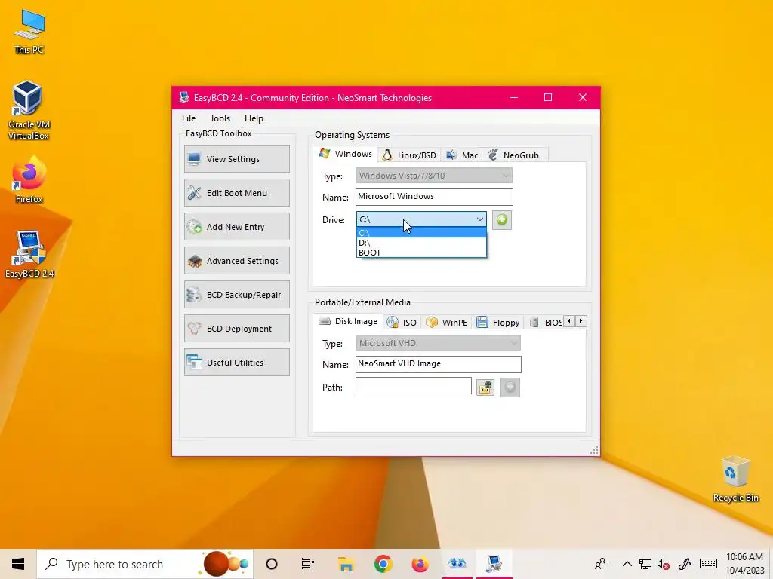Open Advanced Settings page
This screenshot has width=773, height=579.
click(236, 261)
